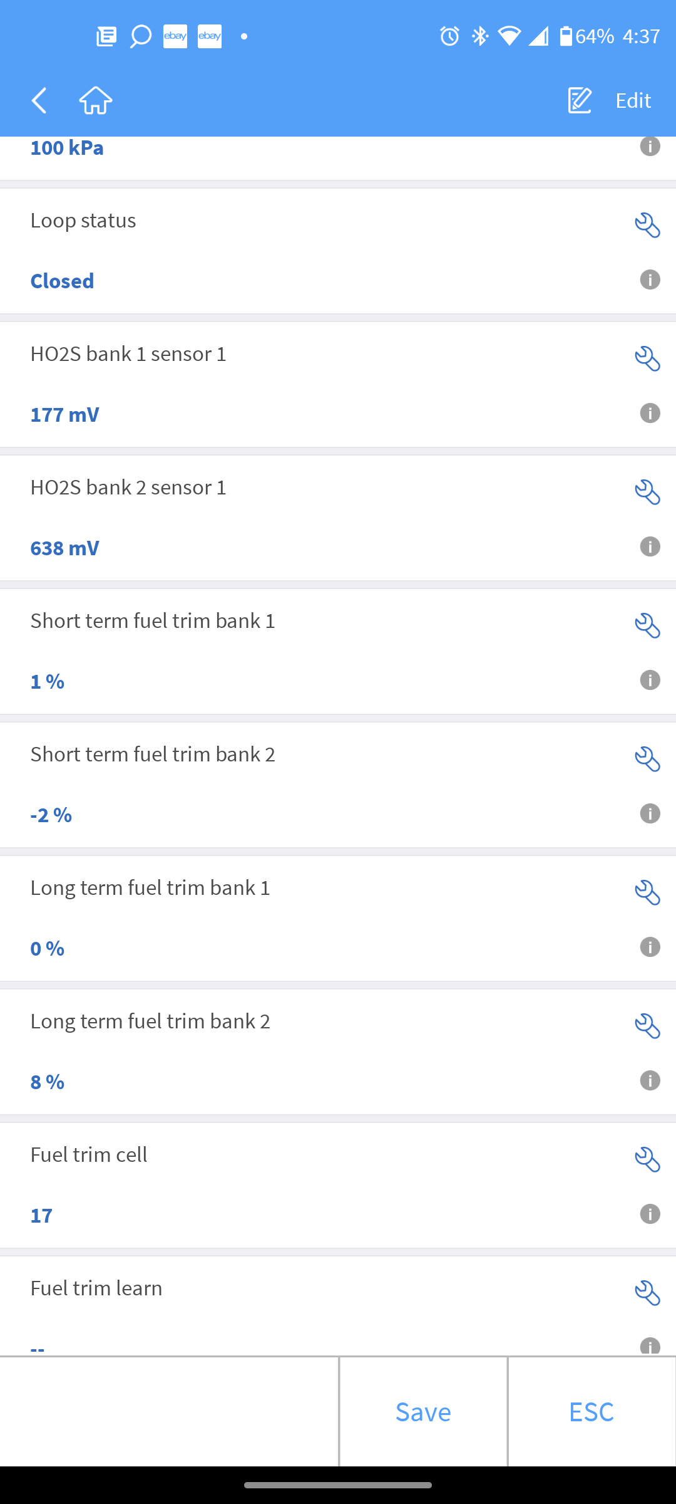Show info for the 638 mV reading

click(650, 546)
